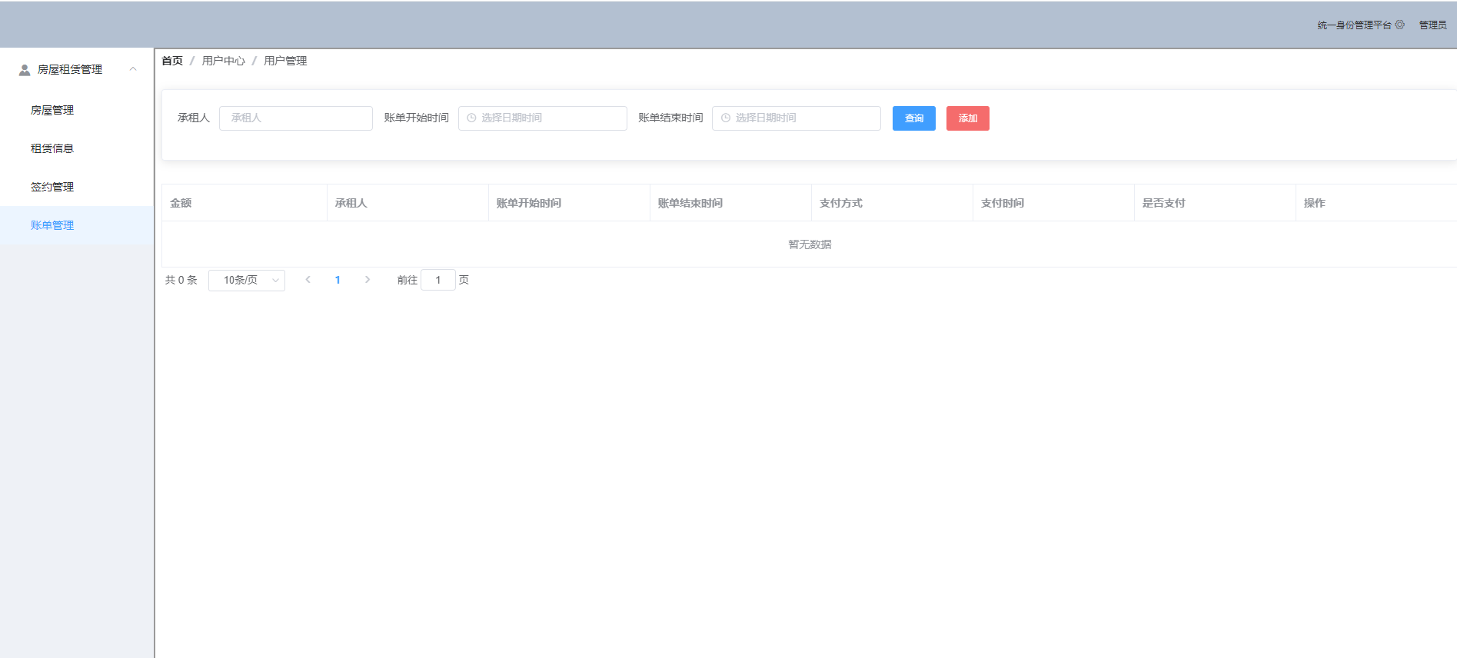The image size is (1457, 658).
Task: Select page 1 in pagination
Action: coord(338,280)
